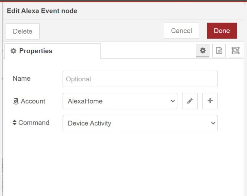
Task: Click the Command label text
Action: pos(34,123)
